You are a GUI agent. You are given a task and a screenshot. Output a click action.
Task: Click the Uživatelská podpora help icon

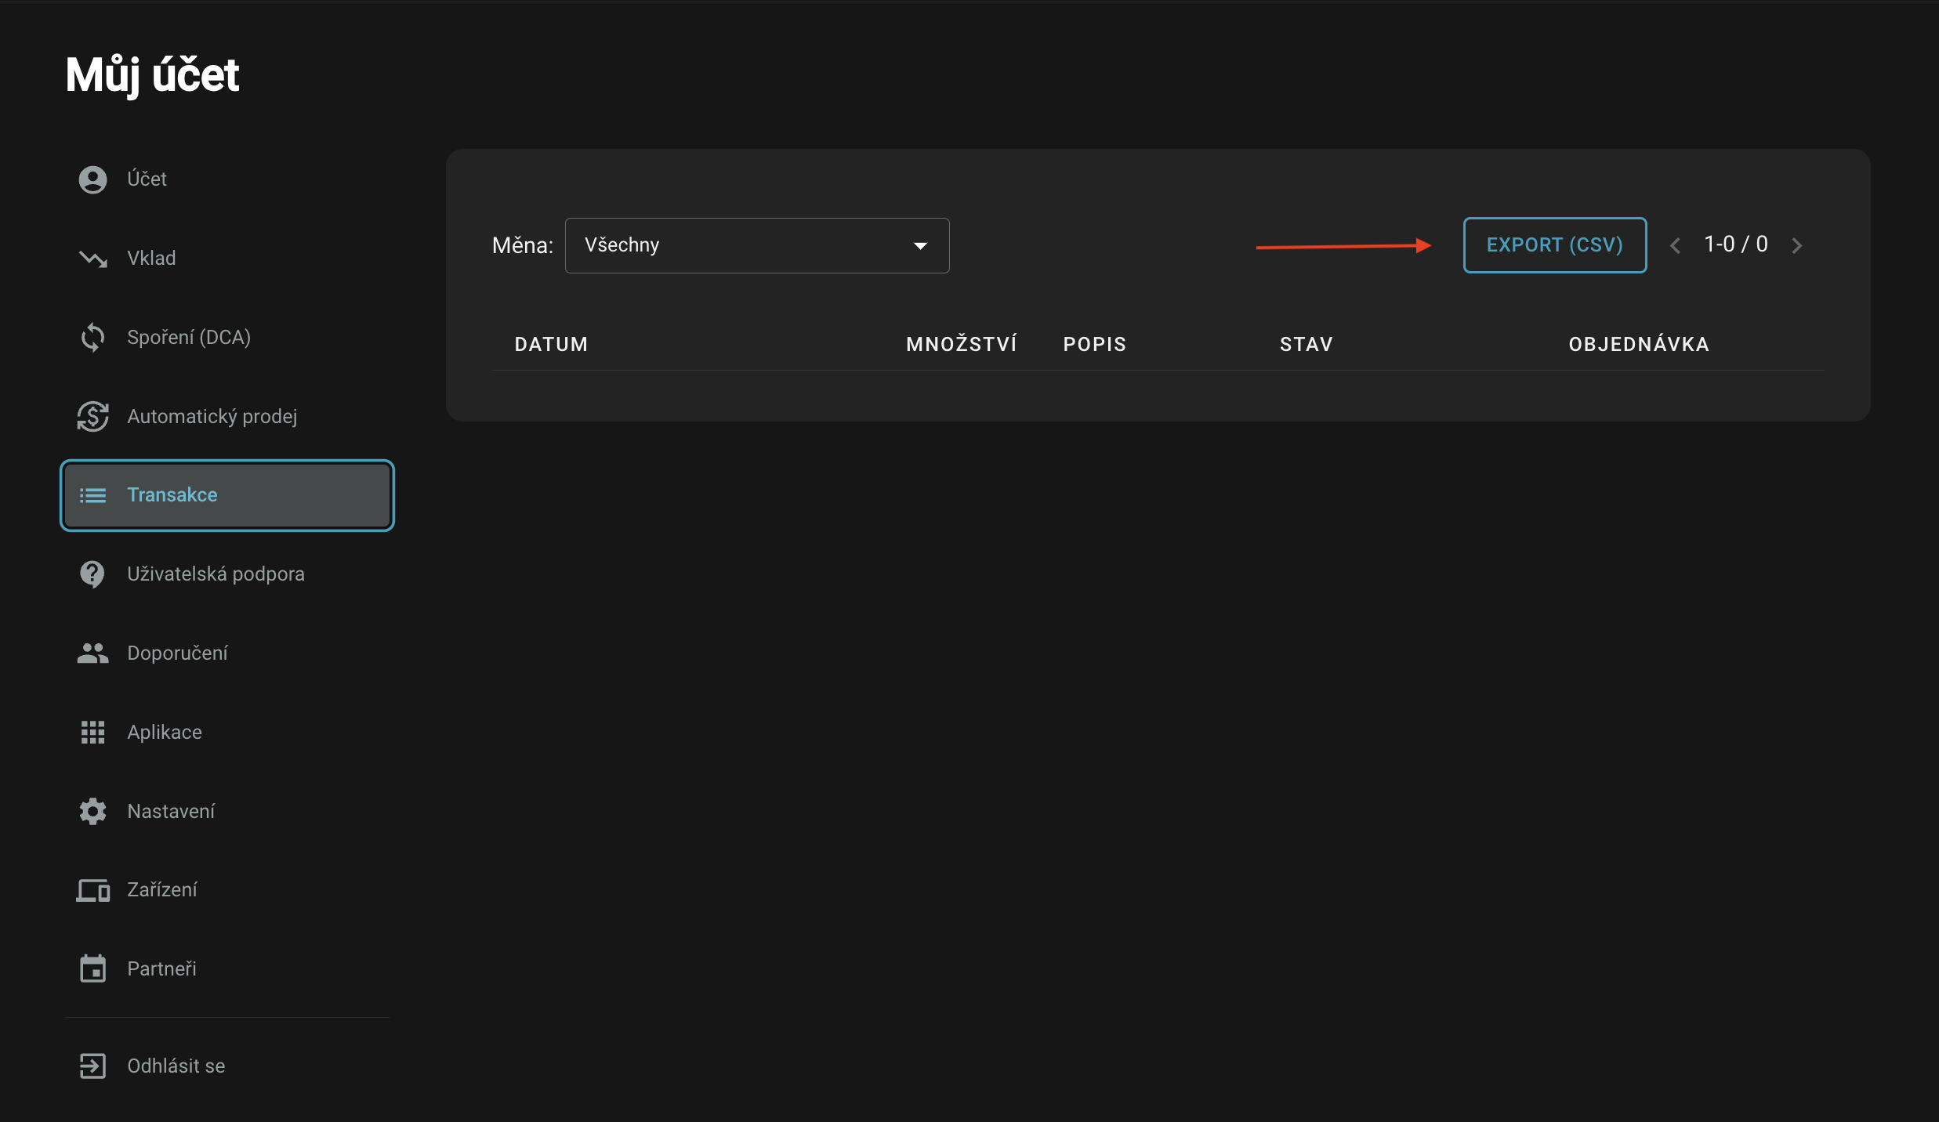pyautogui.click(x=92, y=574)
